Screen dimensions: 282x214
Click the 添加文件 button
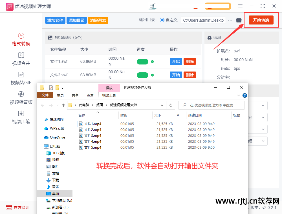click(x=55, y=20)
